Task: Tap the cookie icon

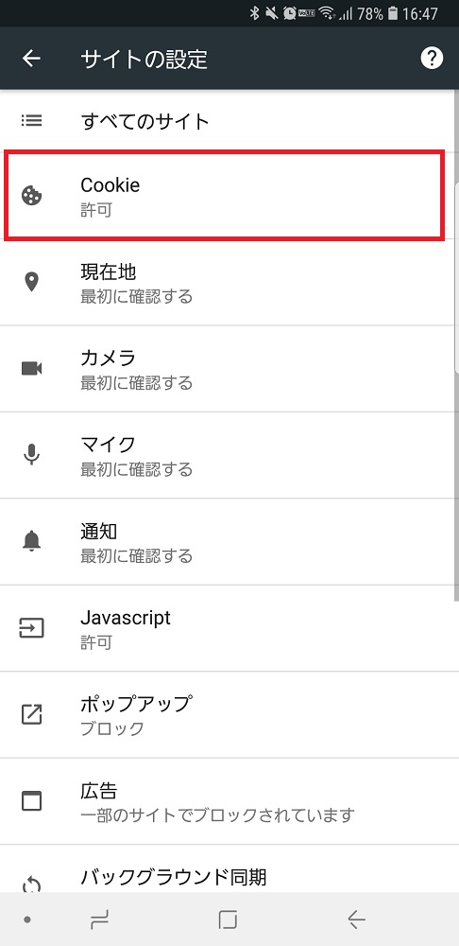Action: point(31,196)
